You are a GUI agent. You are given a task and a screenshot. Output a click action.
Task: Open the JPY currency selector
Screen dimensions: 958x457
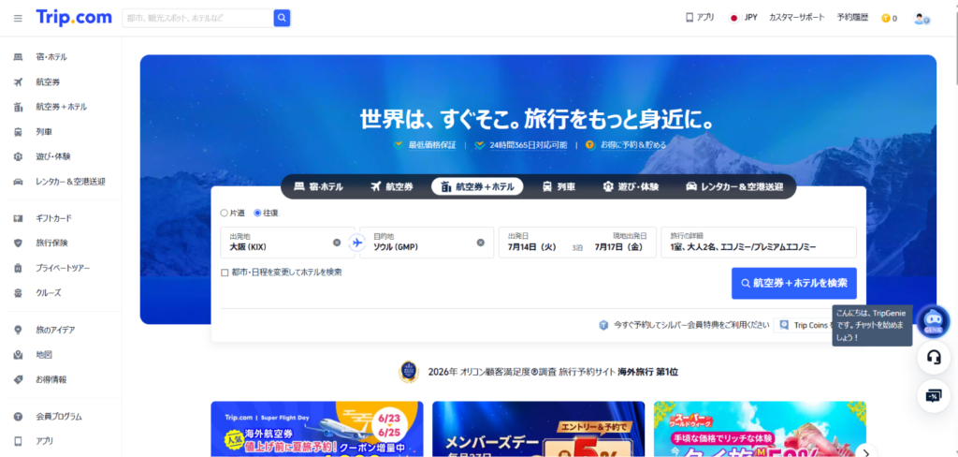[744, 18]
